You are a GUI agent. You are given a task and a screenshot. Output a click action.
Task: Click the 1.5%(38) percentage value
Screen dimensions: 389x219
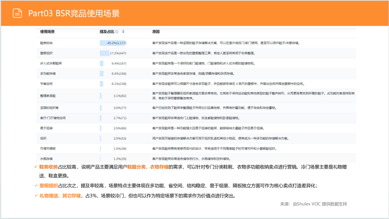[x=120, y=148]
